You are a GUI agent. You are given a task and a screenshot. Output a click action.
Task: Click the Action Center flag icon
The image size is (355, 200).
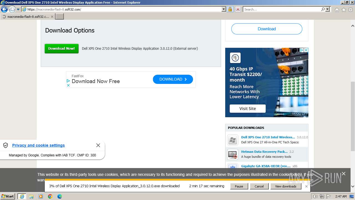click(329, 196)
